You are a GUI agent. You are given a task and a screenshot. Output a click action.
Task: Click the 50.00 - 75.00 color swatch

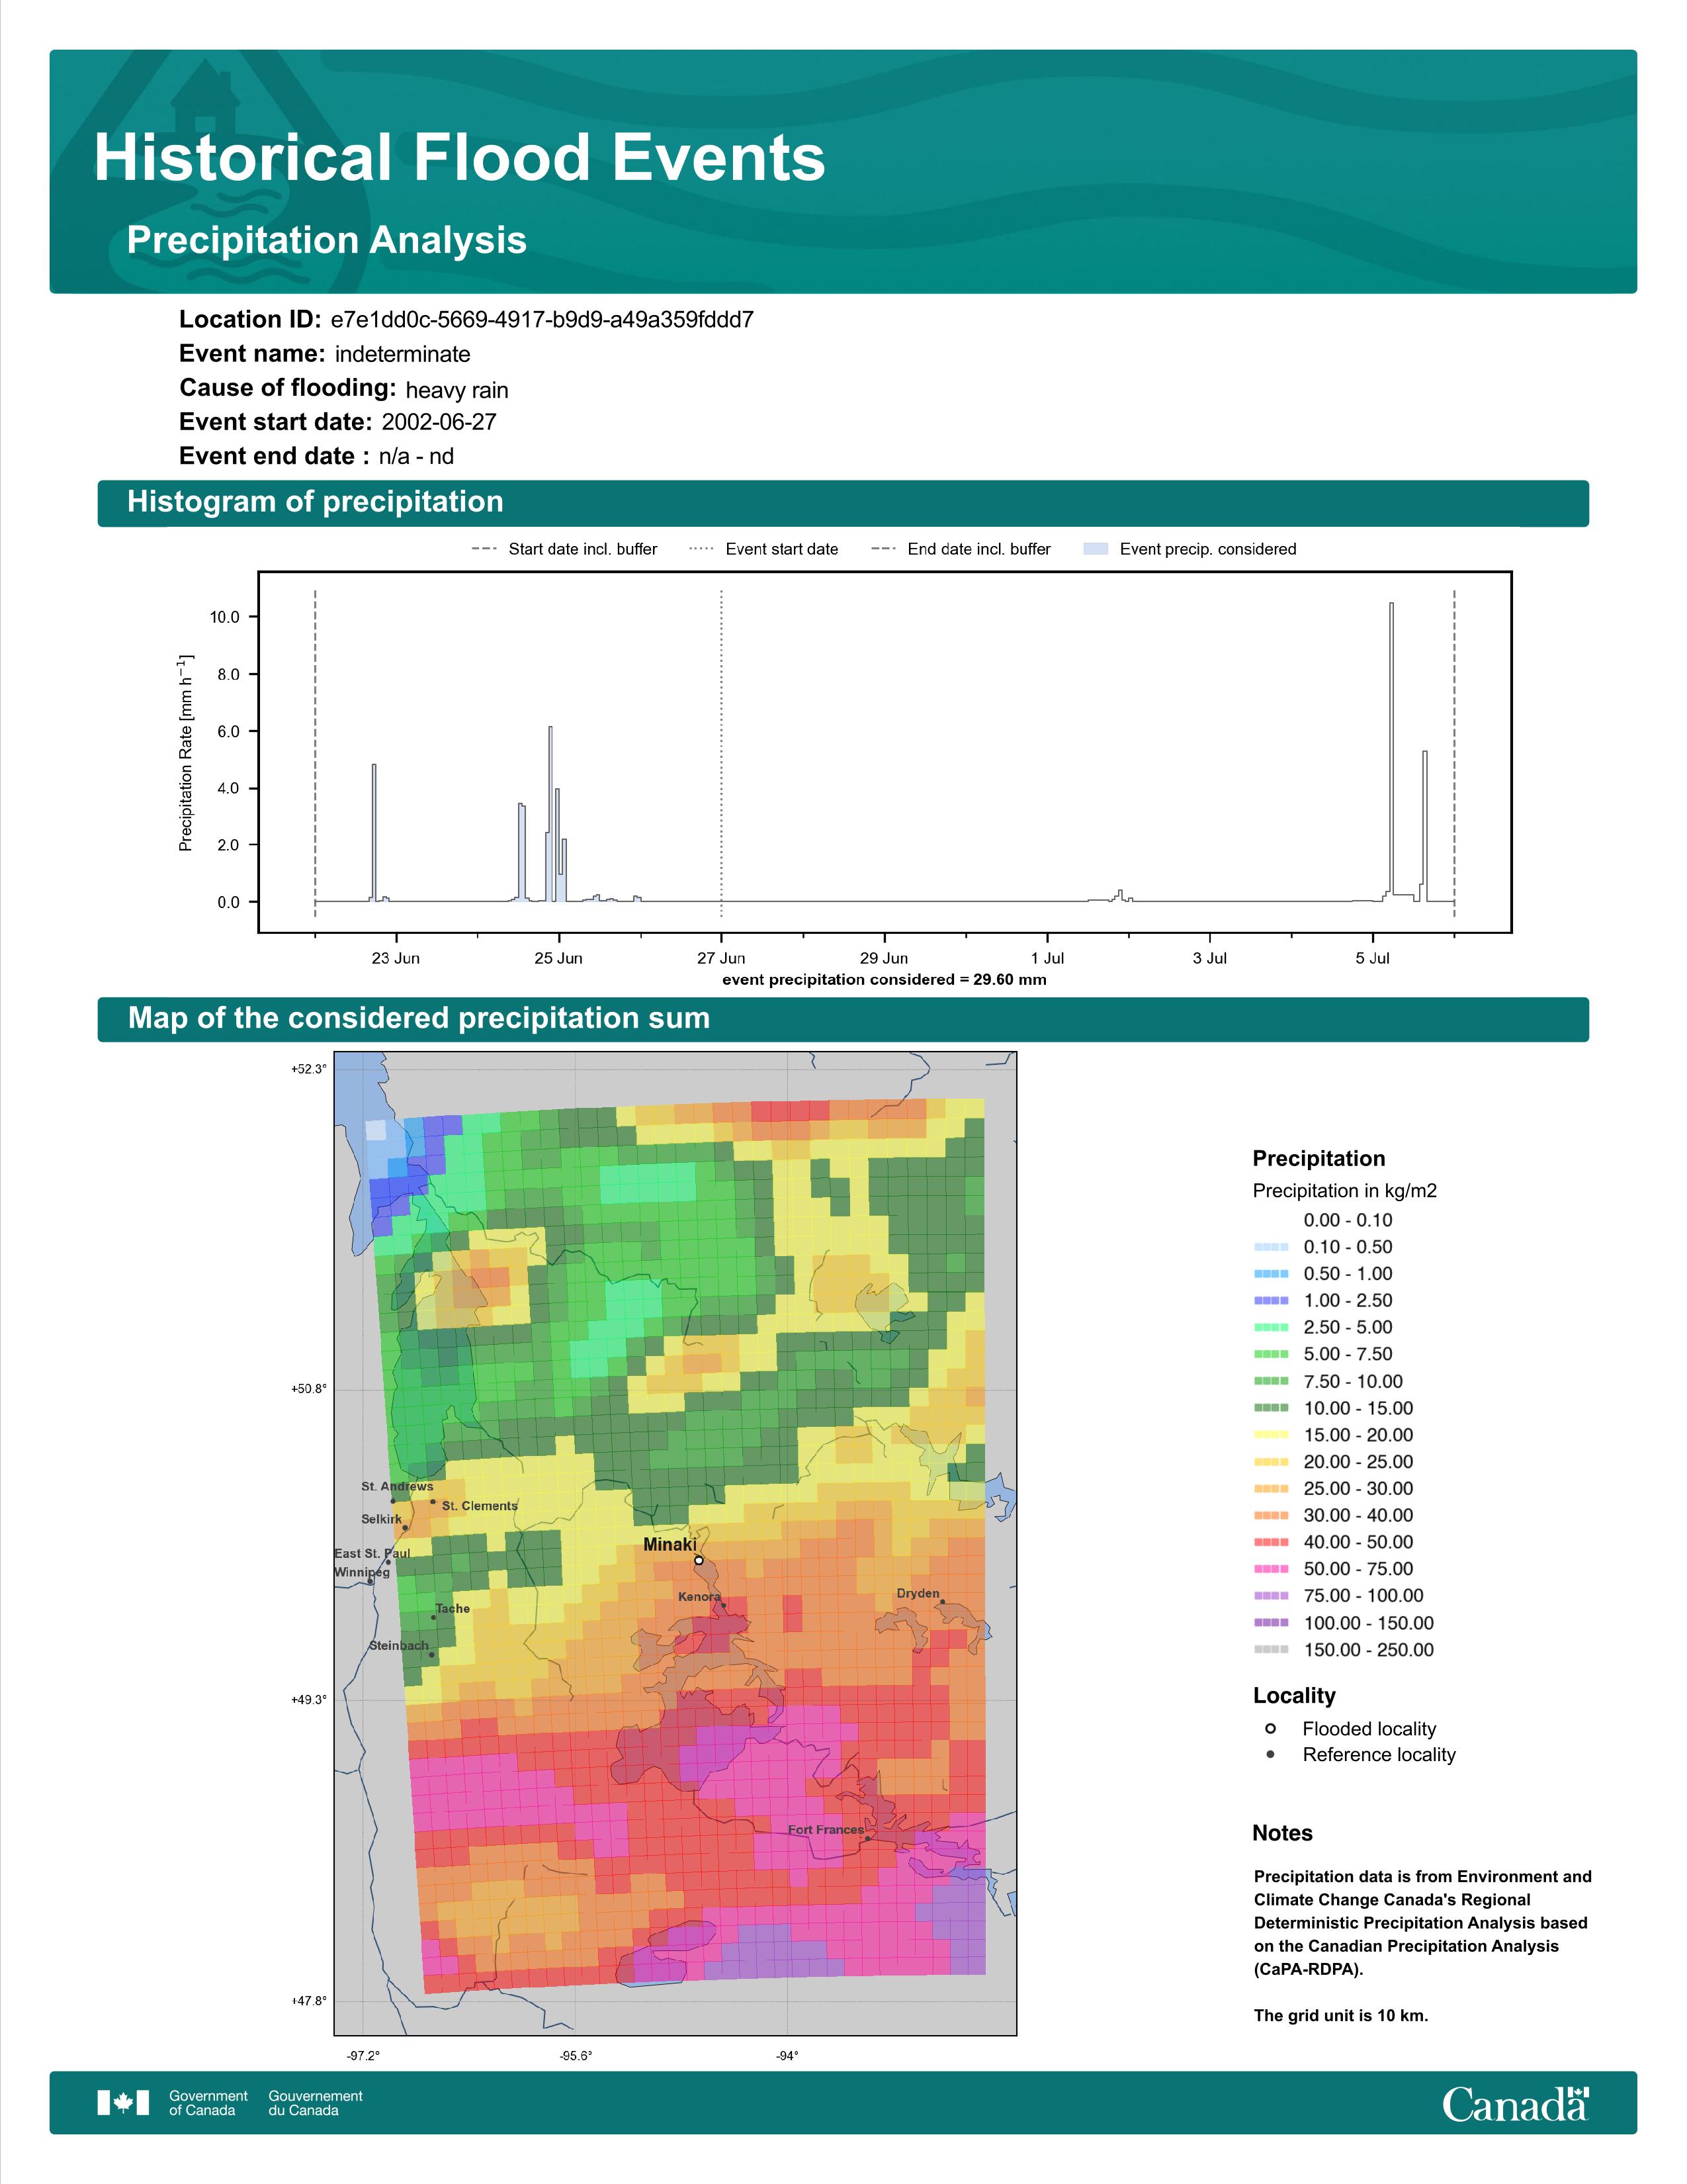1270,1569
